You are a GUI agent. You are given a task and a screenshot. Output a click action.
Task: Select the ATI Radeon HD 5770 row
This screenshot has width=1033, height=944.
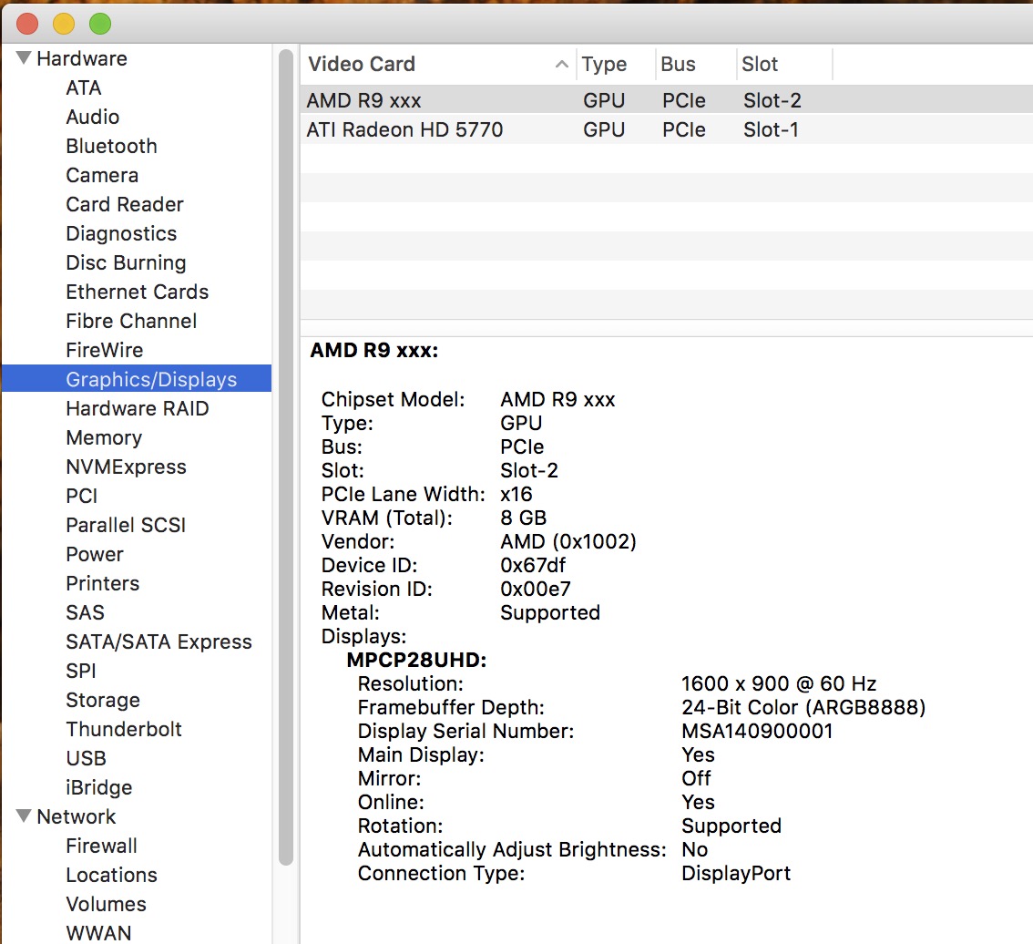(666, 129)
